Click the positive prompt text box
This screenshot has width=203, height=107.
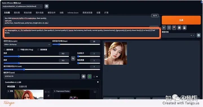(x=82, y=21)
